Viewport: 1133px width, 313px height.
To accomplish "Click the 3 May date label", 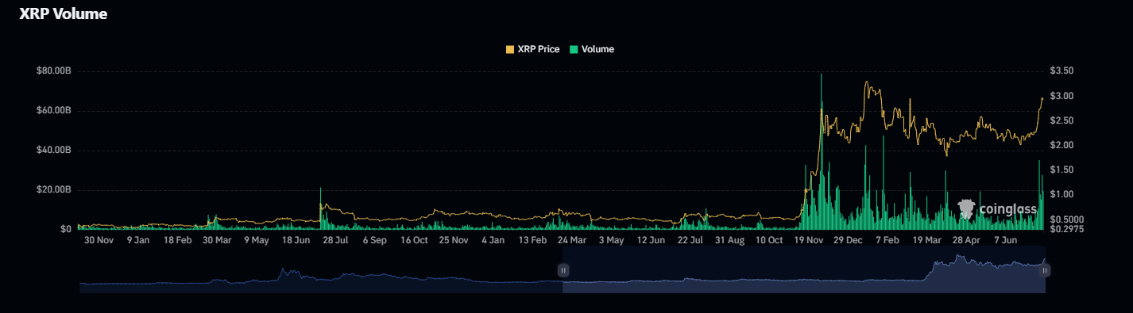I will (612, 240).
